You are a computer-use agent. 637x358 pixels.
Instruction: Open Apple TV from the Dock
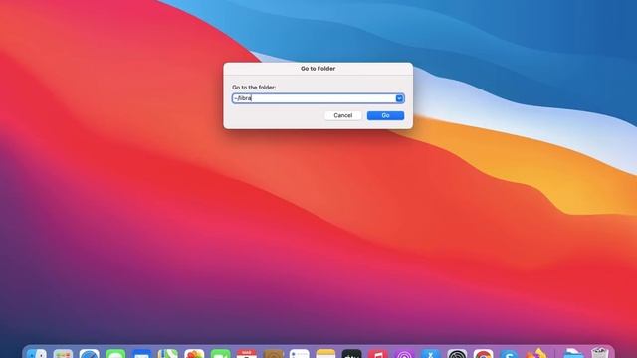coord(351,354)
